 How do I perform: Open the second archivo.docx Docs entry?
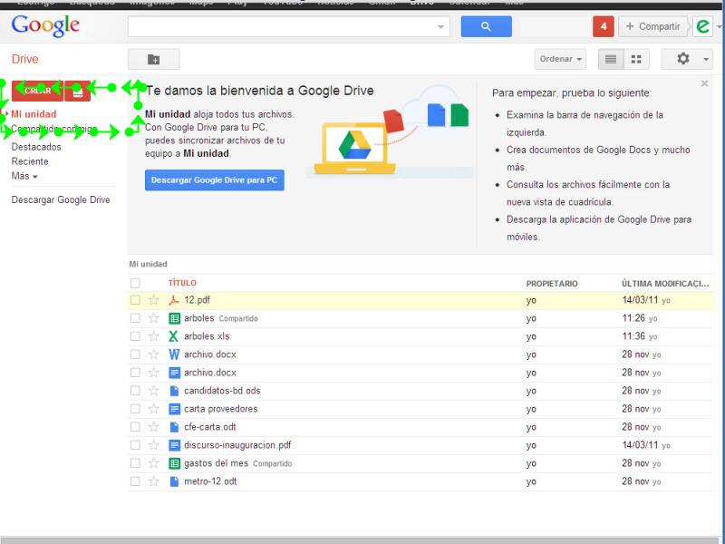[x=210, y=373]
